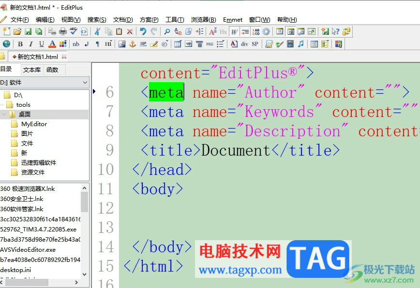Run the ABC spell check icon

74,31
